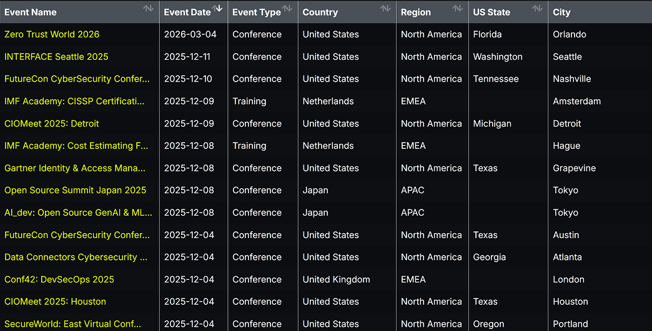652x331 pixels.
Task: Select Texas in Grapevine row
Action: click(x=485, y=168)
